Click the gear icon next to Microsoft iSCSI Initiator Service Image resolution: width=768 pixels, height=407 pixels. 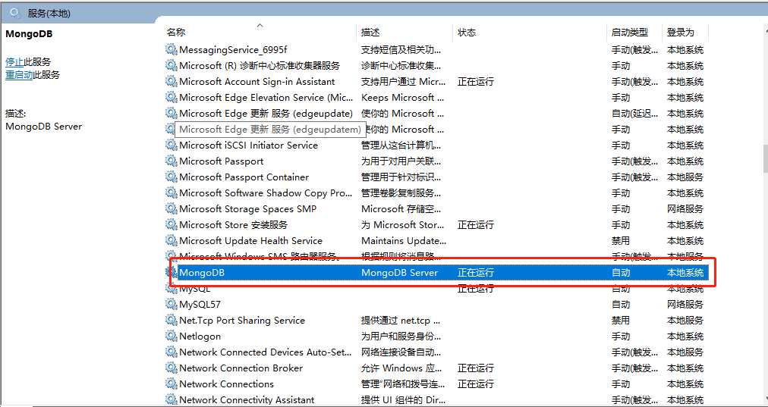tap(171, 145)
